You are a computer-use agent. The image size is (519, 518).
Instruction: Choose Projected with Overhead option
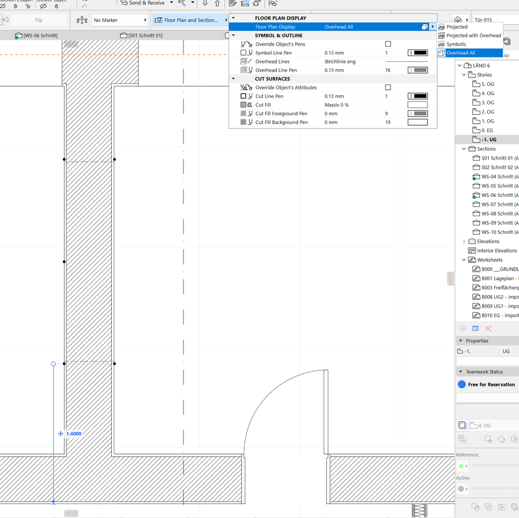coord(470,35)
